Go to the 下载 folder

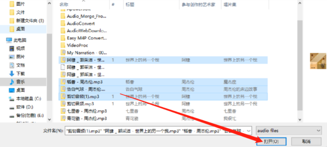pyautogui.click(x=17, y=74)
